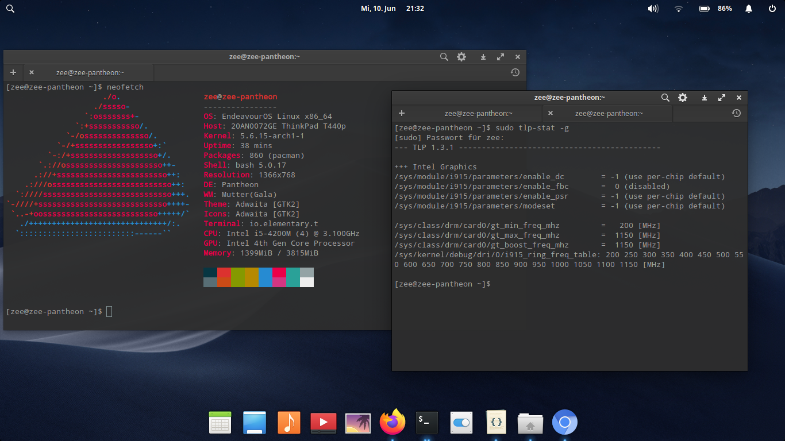Image resolution: width=785 pixels, height=441 pixels.
Task: Open search in the neofetch terminal window
Action: [x=444, y=57]
